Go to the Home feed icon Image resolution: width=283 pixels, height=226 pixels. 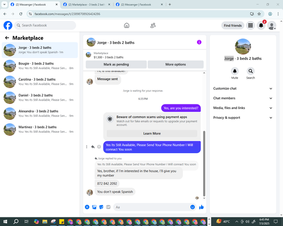click(127, 25)
